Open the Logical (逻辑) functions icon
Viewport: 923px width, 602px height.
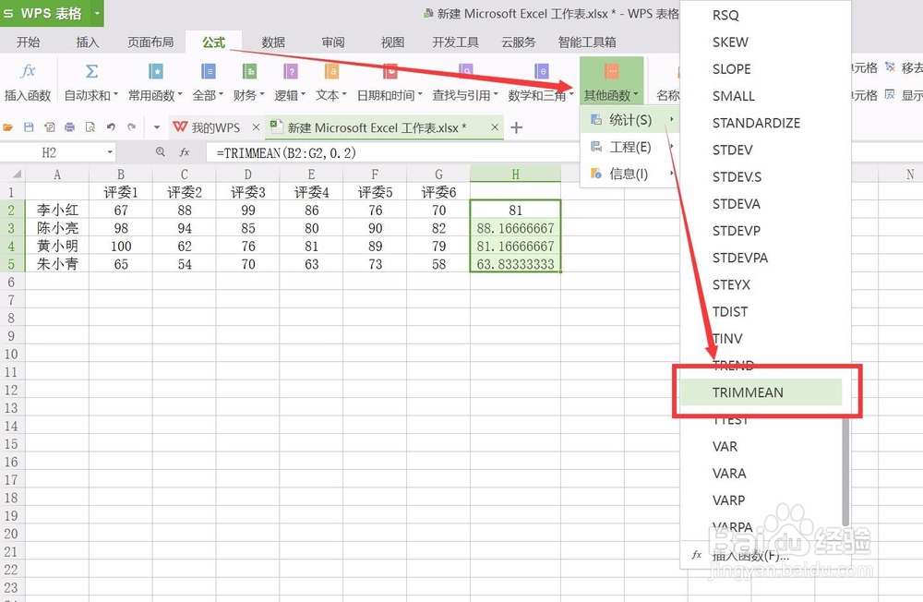coord(290,72)
